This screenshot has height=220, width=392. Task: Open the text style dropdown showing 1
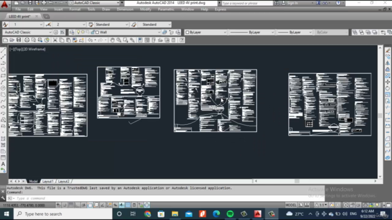coord(26,24)
